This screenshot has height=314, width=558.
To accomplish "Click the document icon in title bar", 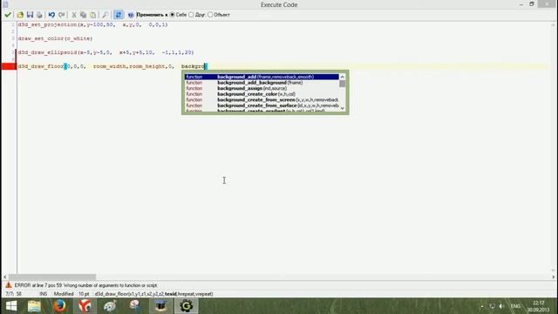I will point(5,4).
